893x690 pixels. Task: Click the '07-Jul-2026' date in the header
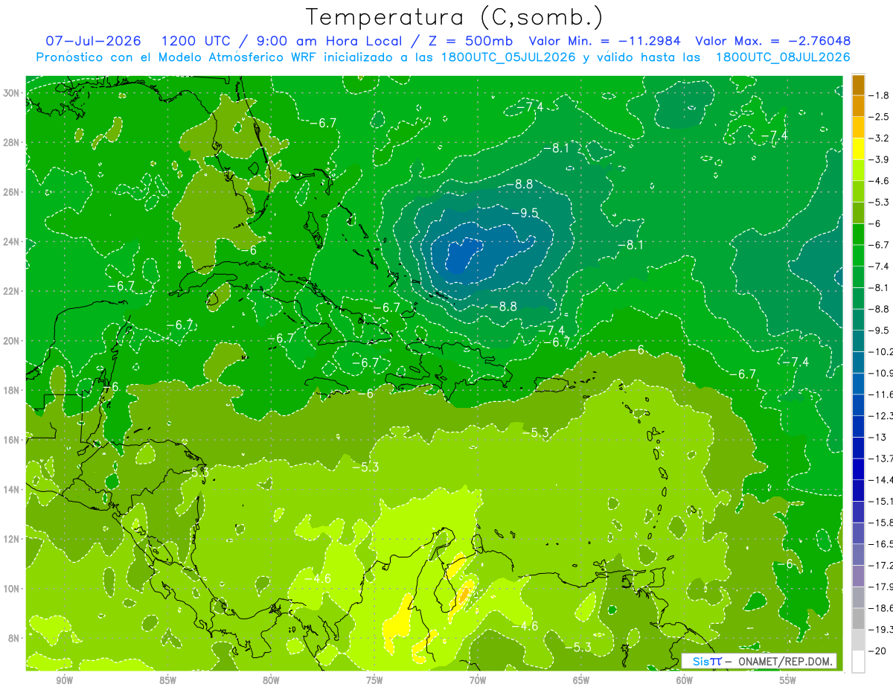point(93,41)
